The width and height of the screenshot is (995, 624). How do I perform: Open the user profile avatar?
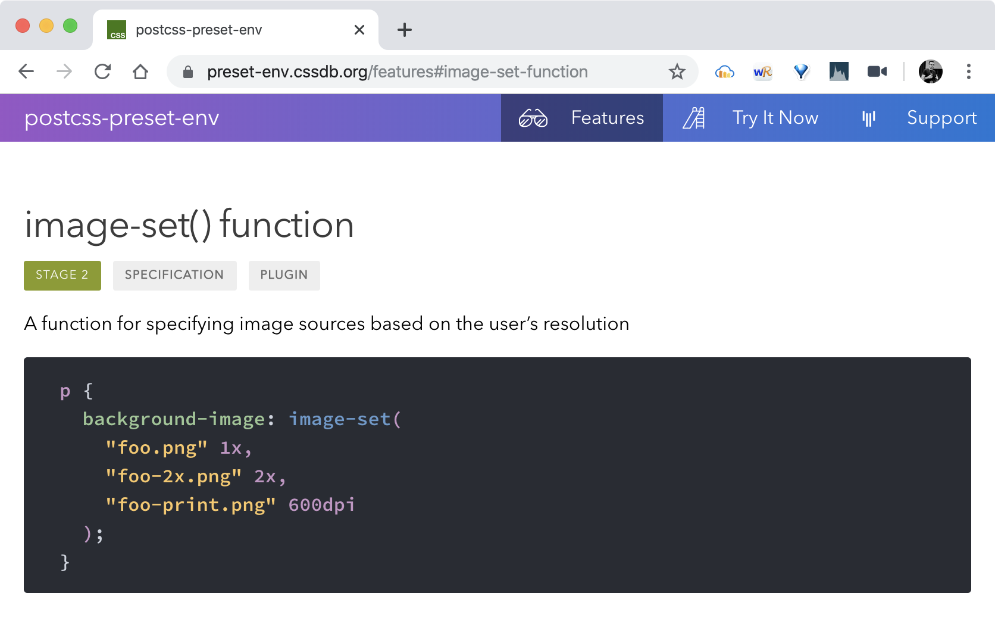tap(931, 72)
